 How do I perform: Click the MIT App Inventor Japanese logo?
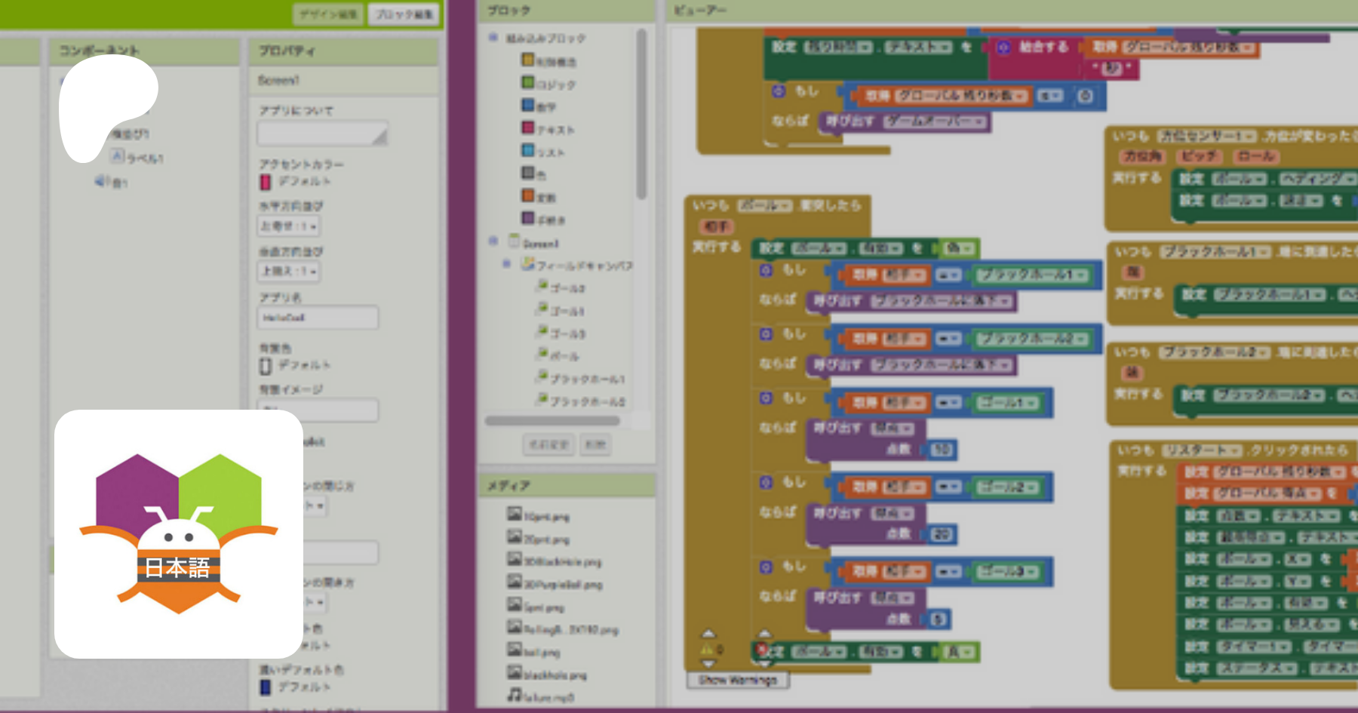(x=179, y=534)
